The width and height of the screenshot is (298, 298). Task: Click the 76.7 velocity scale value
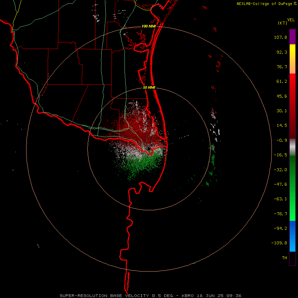282,67
